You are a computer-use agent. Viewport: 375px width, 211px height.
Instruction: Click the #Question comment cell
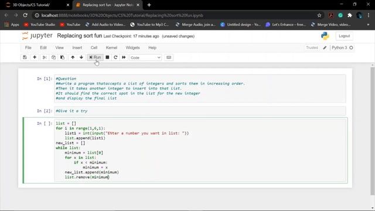click(200, 89)
